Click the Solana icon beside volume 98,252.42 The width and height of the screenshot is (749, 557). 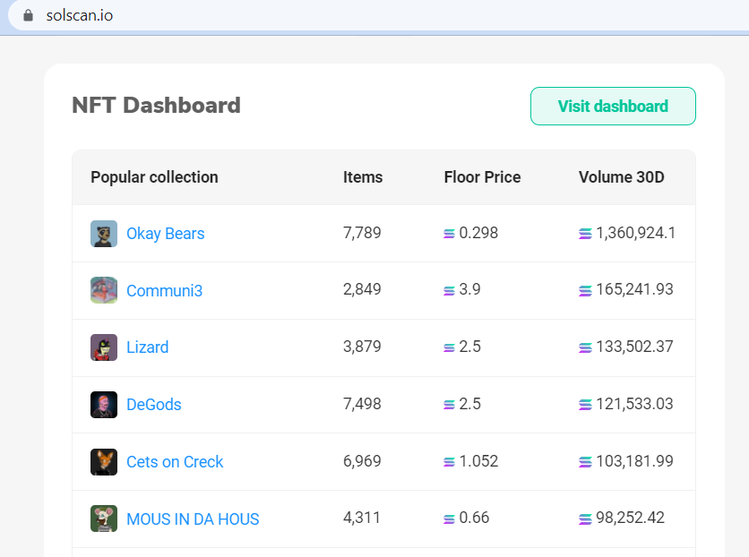pos(585,518)
